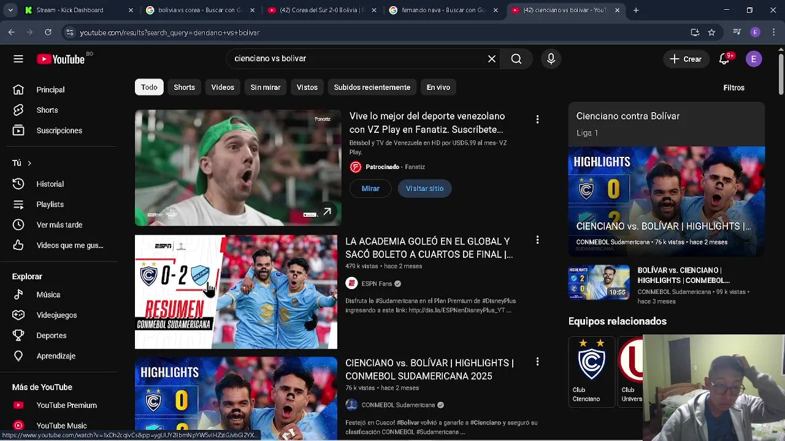
Task: Switch to bolivia vs corea Google tab
Action: pyautogui.click(x=199, y=10)
